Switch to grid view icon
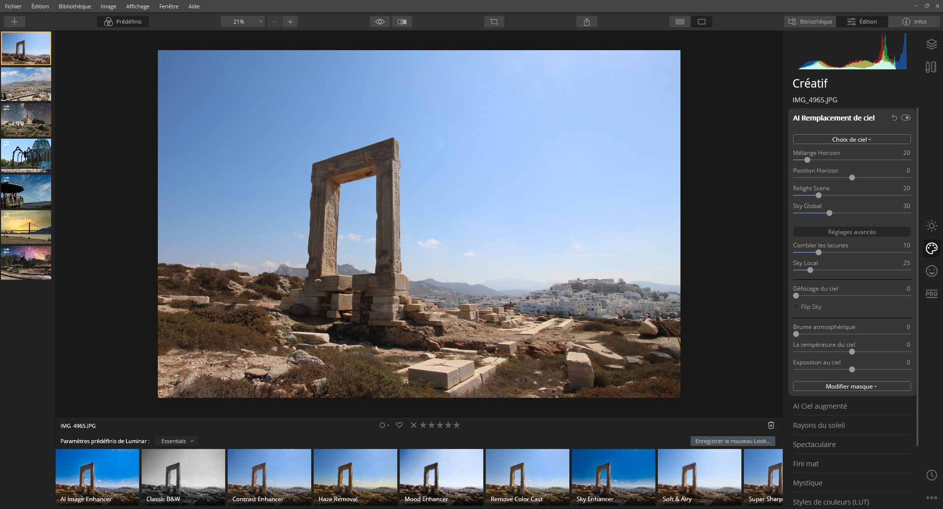Viewport: 943px width, 509px height. pos(679,22)
